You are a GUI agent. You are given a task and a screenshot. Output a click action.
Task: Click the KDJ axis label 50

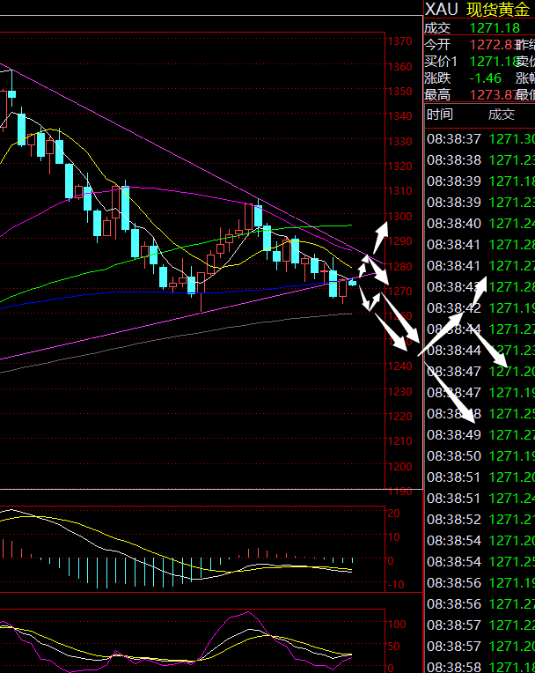[x=393, y=647]
